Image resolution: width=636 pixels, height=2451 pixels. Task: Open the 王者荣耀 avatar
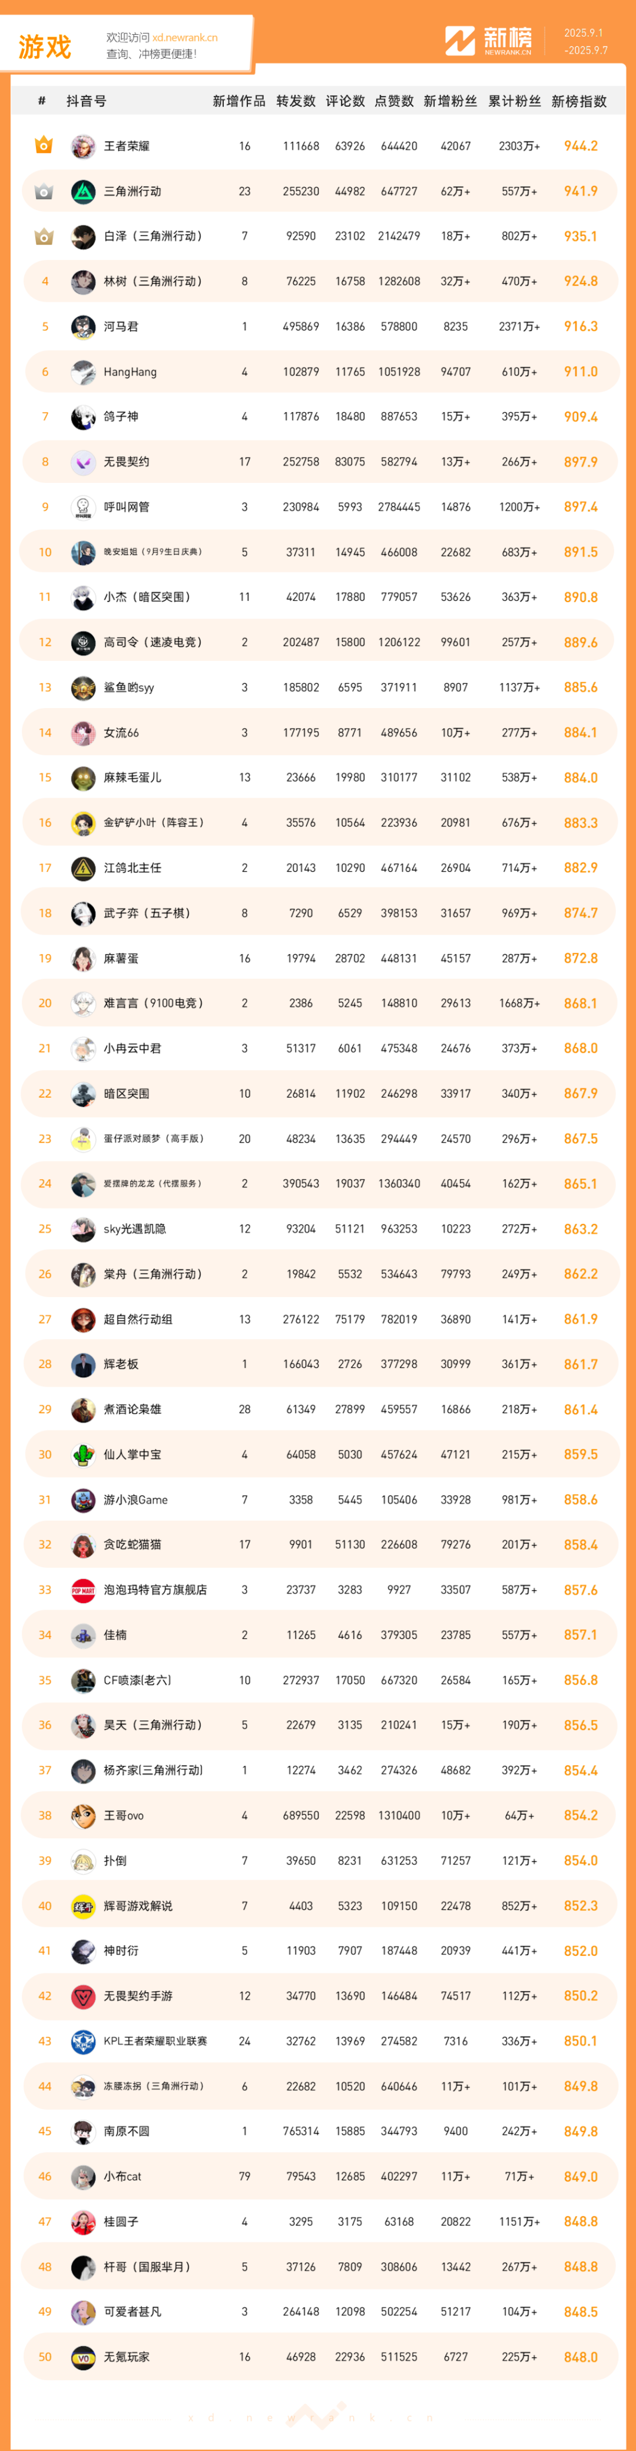[82, 146]
